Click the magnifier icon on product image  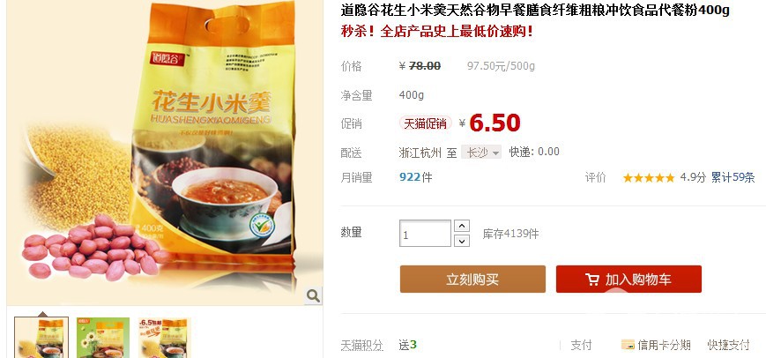pyautogui.click(x=313, y=295)
